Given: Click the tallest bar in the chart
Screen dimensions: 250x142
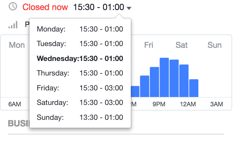Looking at the screenshot, I should point(164,77).
